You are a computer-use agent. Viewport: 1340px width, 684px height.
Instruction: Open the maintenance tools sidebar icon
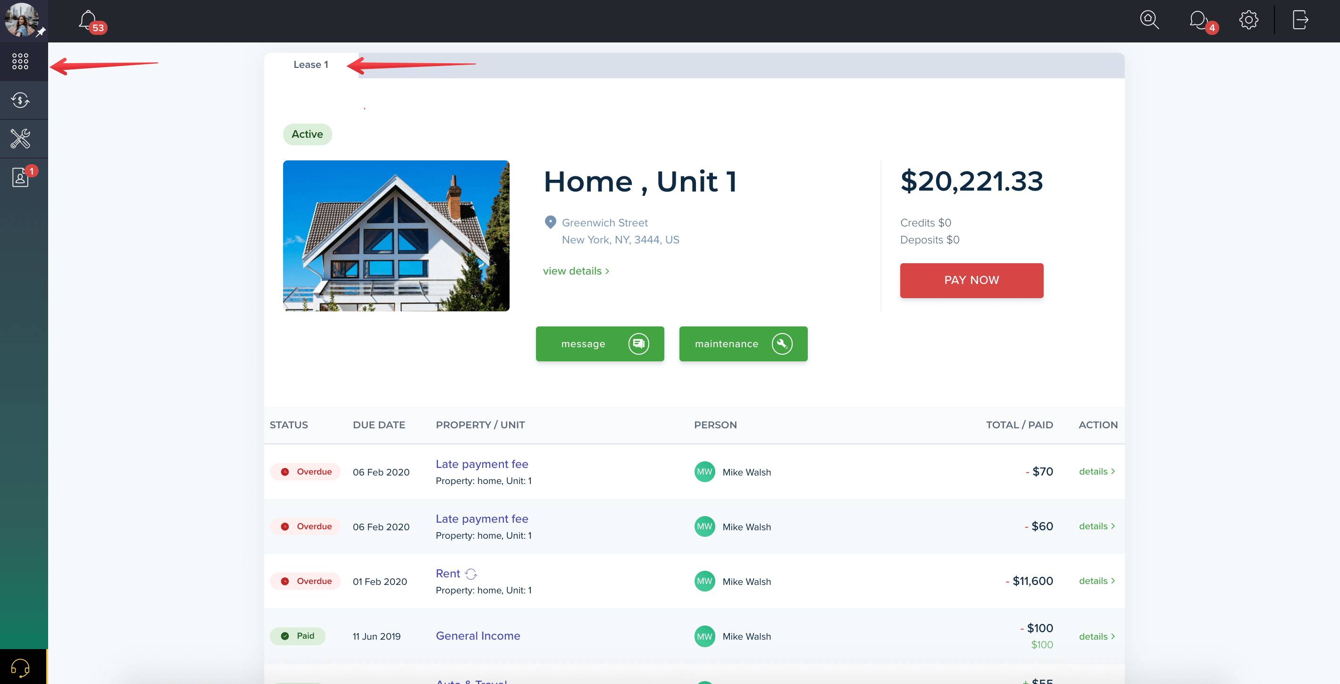(x=20, y=138)
